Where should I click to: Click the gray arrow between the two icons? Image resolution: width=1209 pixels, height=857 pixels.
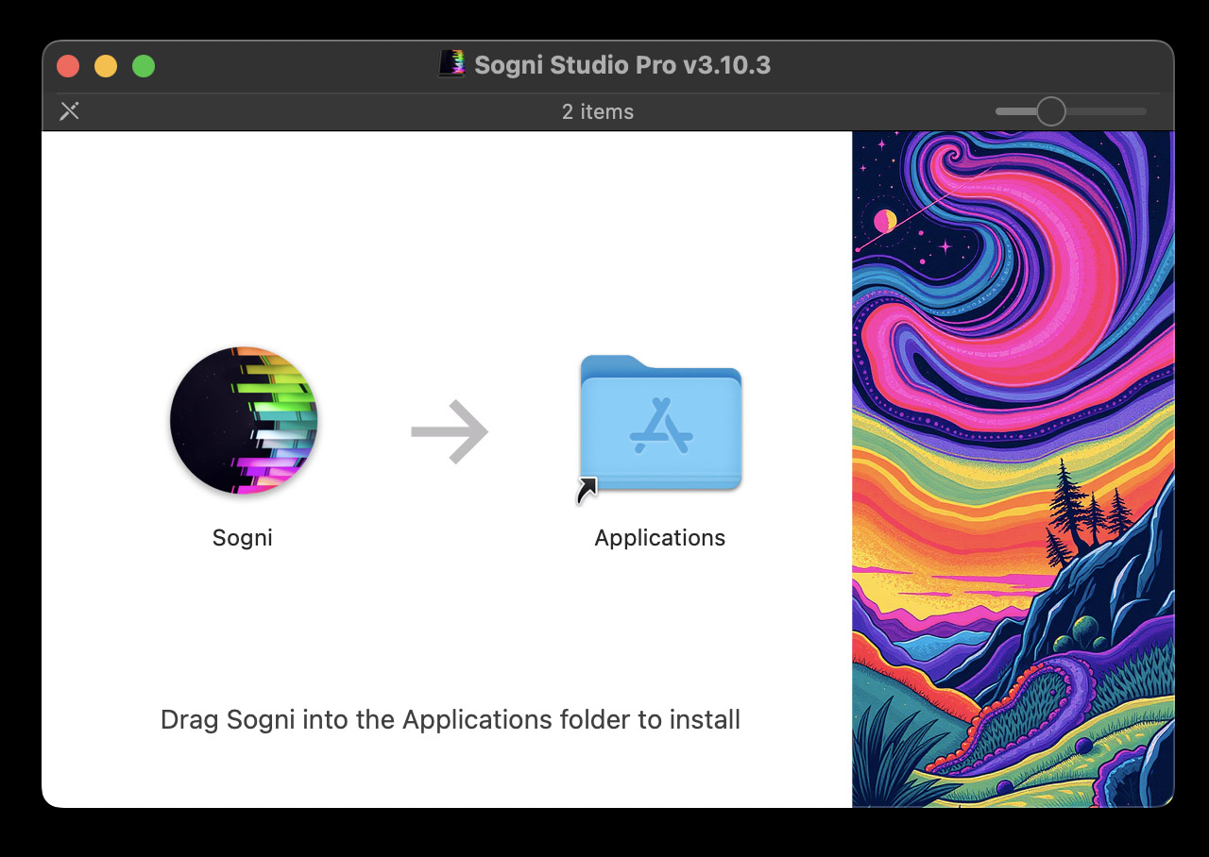tap(450, 432)
